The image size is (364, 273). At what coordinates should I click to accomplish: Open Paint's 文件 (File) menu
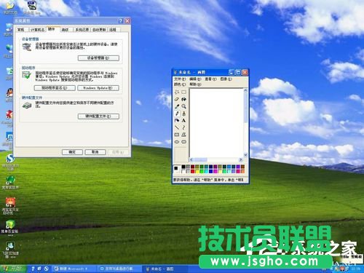tap(180, 79)
